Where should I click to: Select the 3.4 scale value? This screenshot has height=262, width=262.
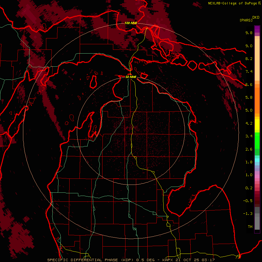[x=249, y=136]
